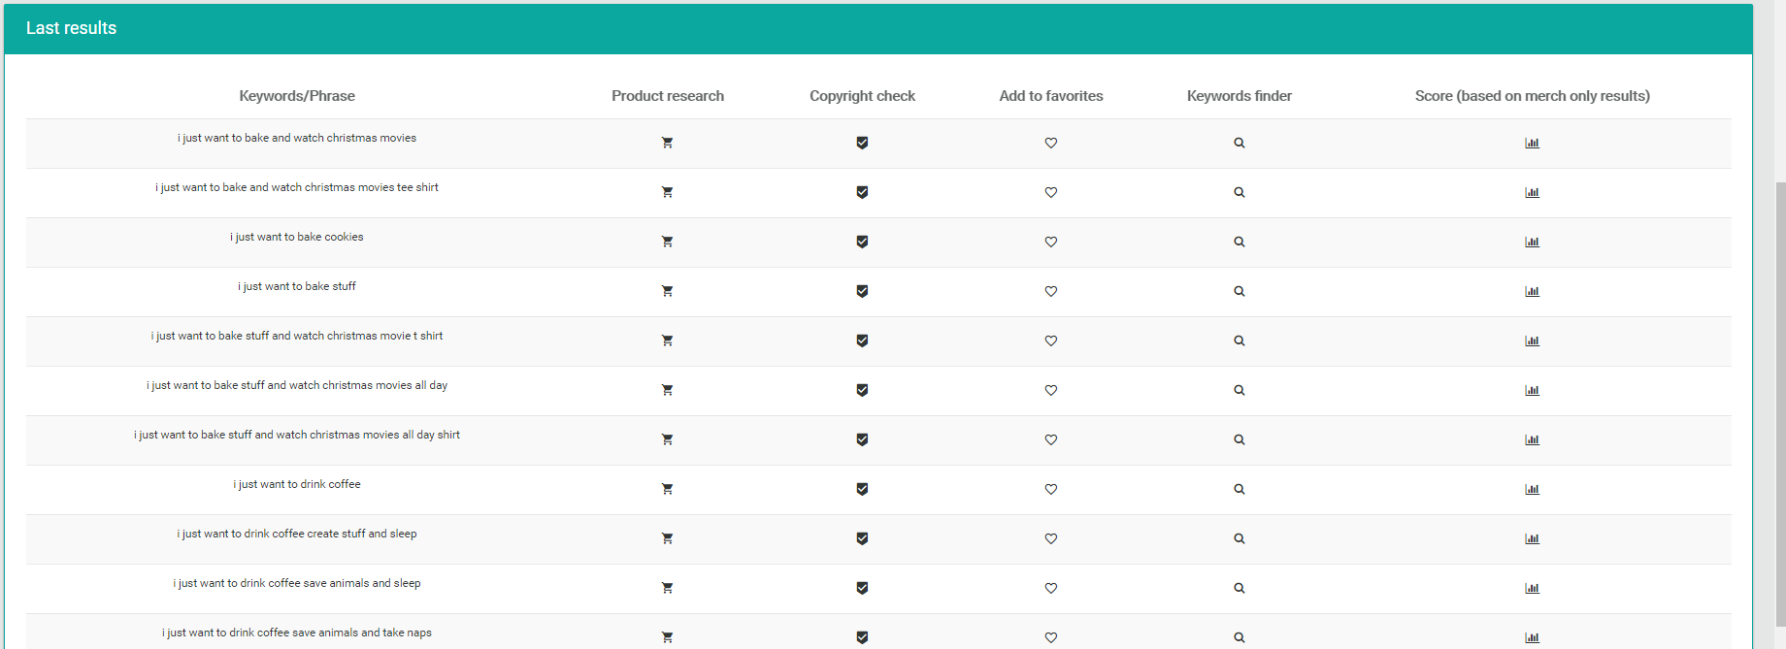Favorite the 'movies all day shirt' phrase

tap(1050, 439)
